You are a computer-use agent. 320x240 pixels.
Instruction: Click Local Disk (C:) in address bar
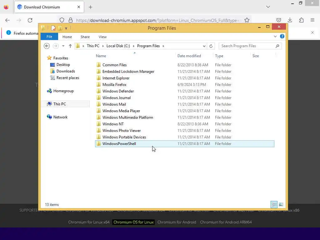[118, 46]
